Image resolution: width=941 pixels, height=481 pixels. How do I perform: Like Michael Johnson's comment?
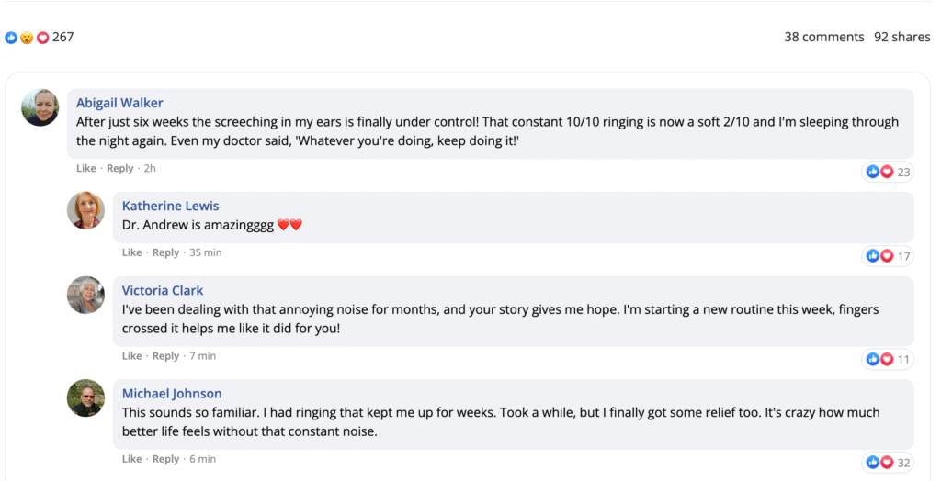point(131,459)
